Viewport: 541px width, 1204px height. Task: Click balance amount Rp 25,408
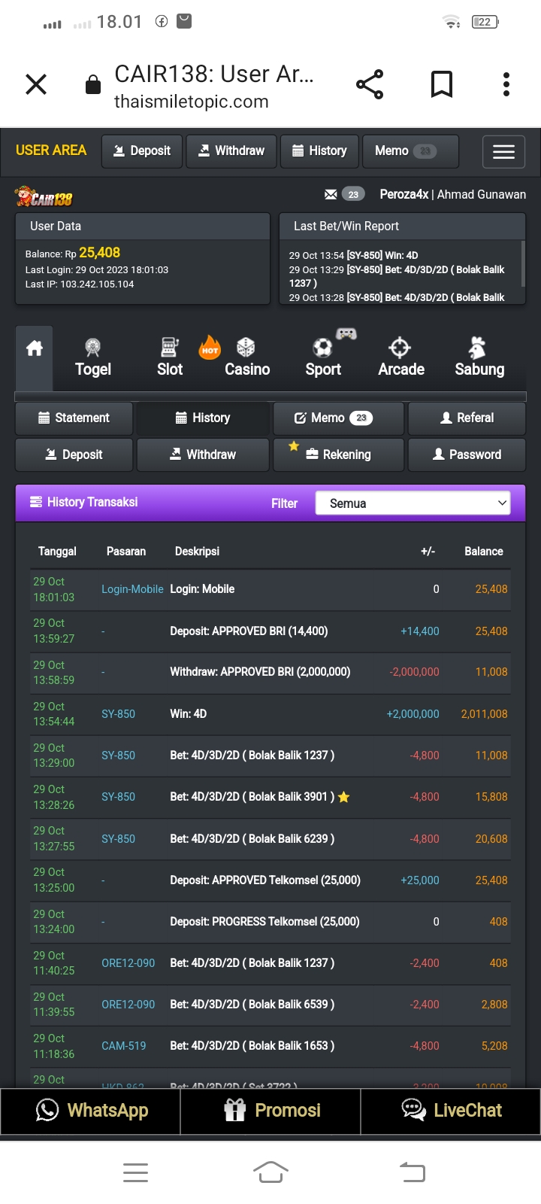point(99,253)
